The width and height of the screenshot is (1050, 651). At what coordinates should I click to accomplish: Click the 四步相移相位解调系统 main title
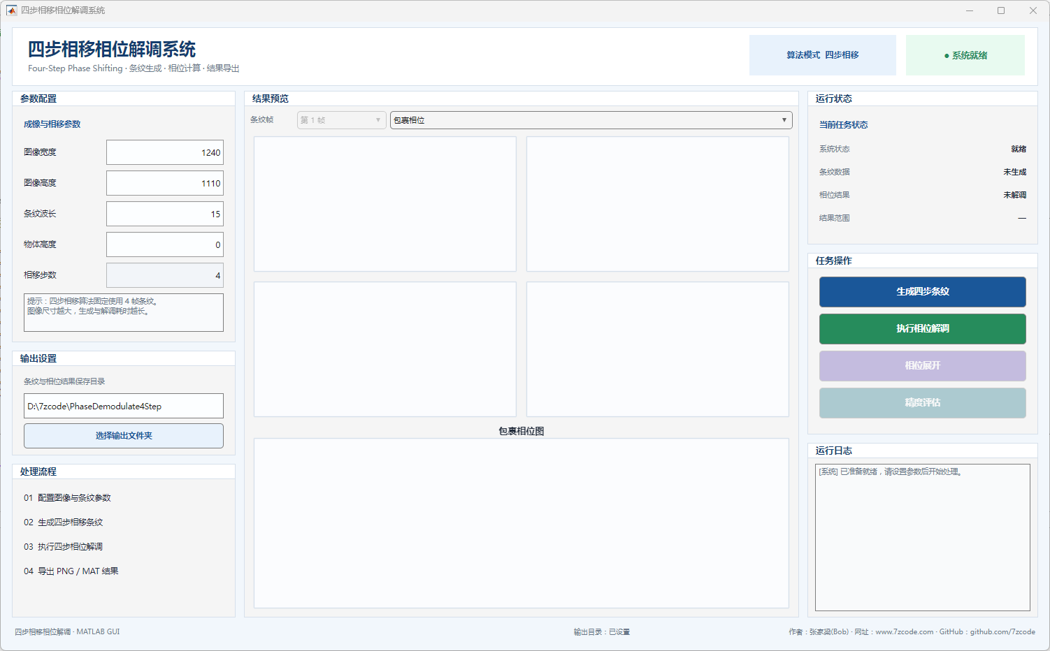pos(112,50)
